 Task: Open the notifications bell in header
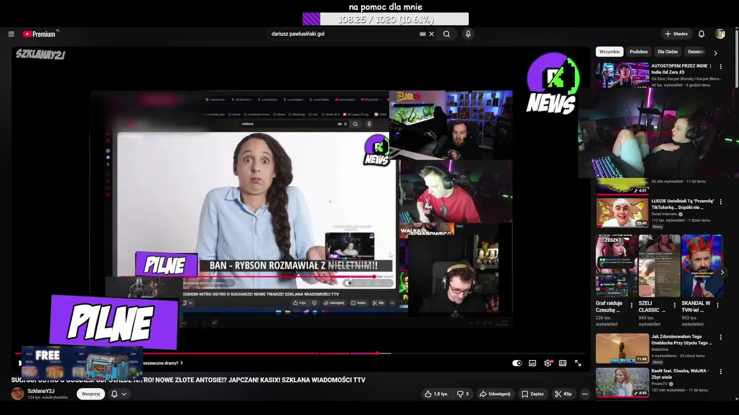click(x=701, y=34)
